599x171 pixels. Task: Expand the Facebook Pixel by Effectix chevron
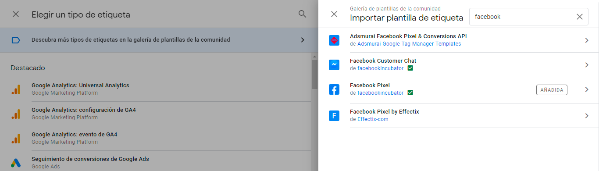click(587, 116)
